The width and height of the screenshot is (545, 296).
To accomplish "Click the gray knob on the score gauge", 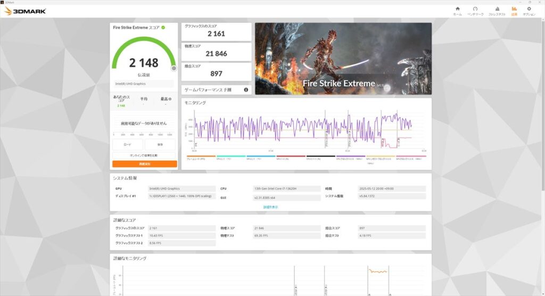I will [174, 68].
